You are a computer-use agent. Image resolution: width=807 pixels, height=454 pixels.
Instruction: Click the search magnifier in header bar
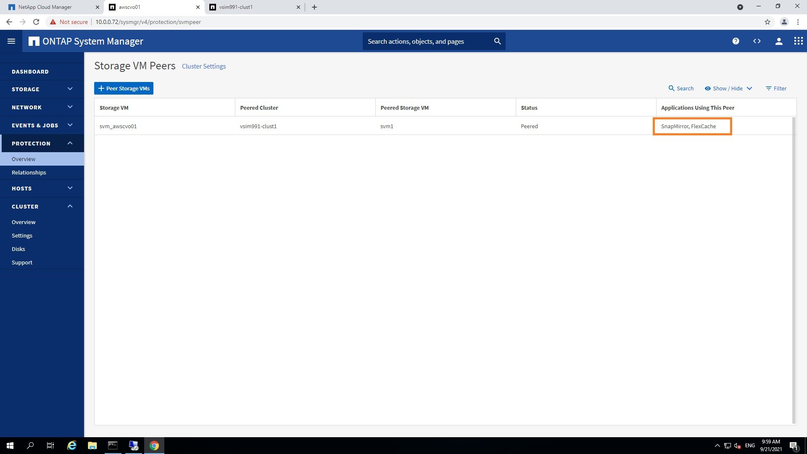point(497,41)
